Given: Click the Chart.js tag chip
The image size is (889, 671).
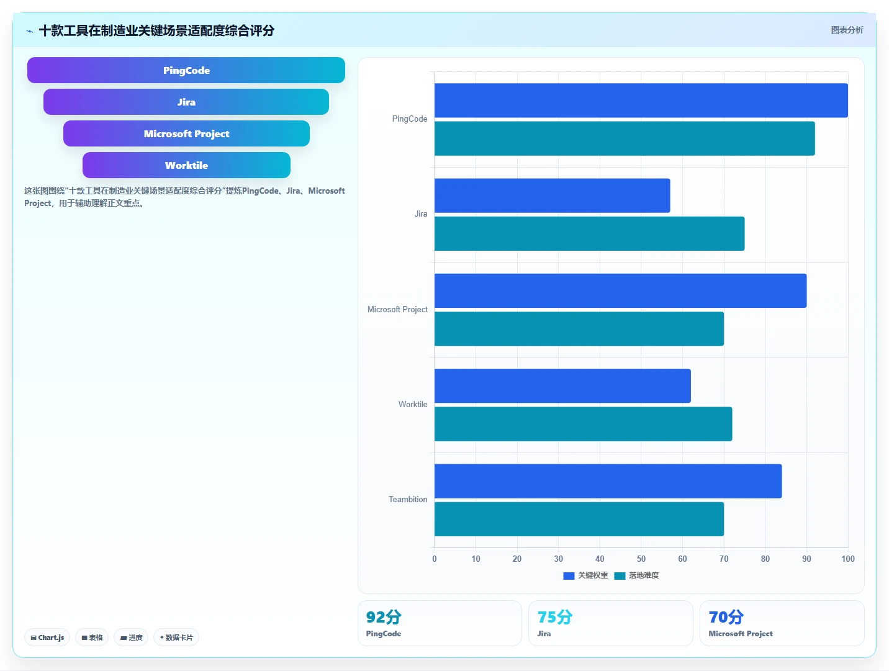Looking at the screenshot, I should click(47, 637).
